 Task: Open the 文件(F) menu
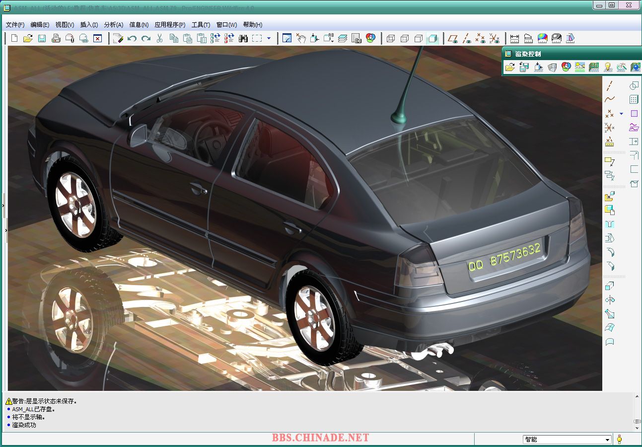[15, 24]
